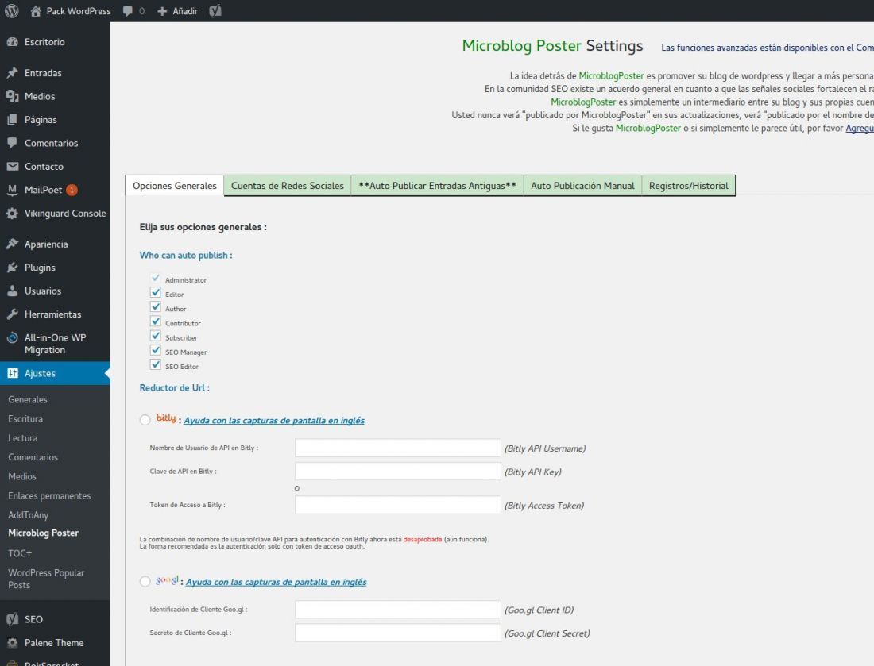Image resolution: width=874 pixels, height=666 pixels.
Task: Click the Bitly API Key field
Action: tap(398, 471)
